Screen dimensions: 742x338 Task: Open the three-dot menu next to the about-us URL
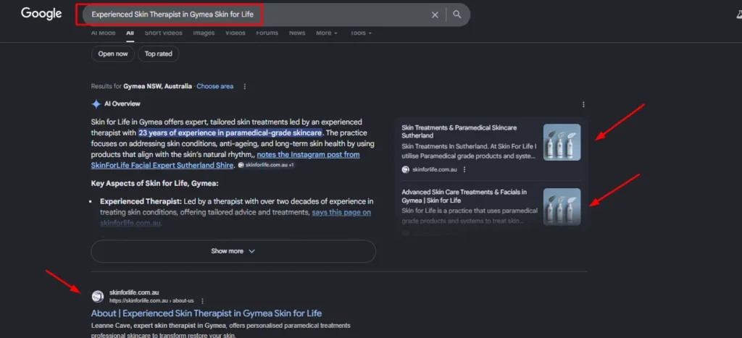[202, 300]
